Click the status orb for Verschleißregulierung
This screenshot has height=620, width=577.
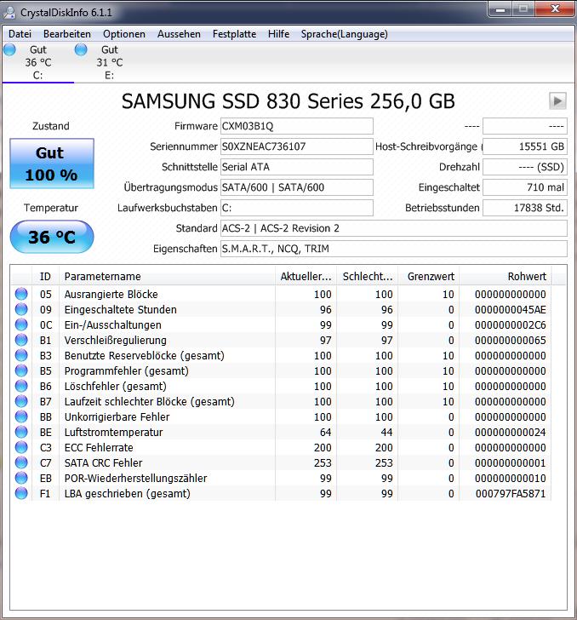[x=21, y=340]
